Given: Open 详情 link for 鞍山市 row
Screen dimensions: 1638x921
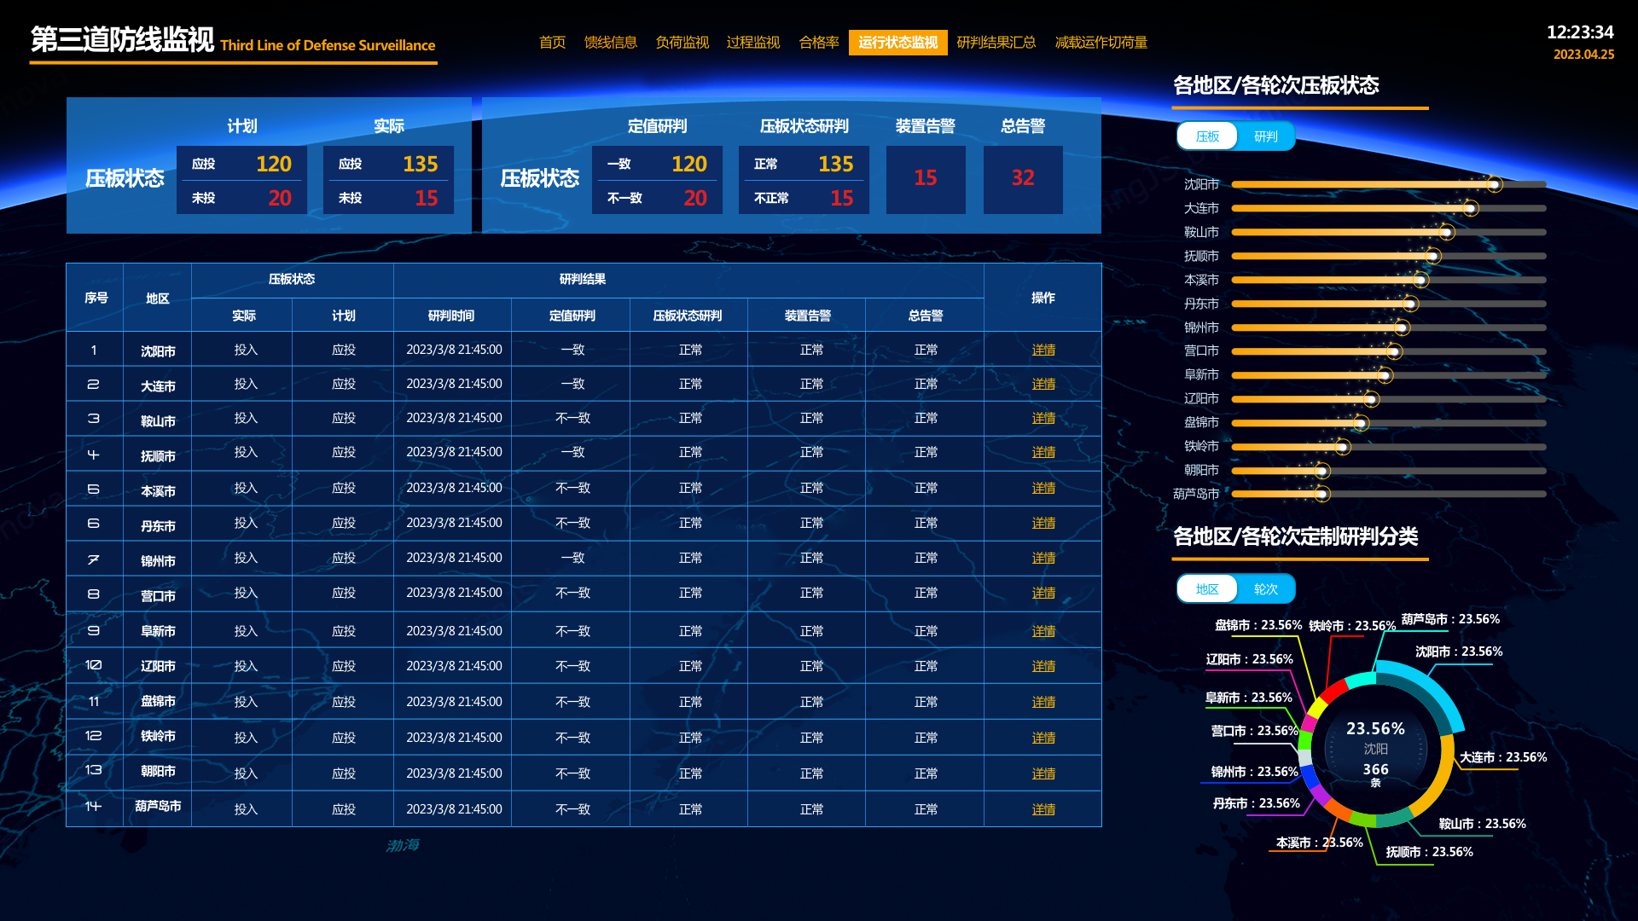Looking at the screenshot, I should click(1043, 418).
